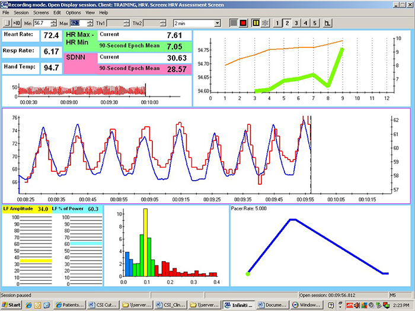This screenshot has width=415, height=311.
Task: Switch to screen 5 toggle button
Action: point(315,23)
